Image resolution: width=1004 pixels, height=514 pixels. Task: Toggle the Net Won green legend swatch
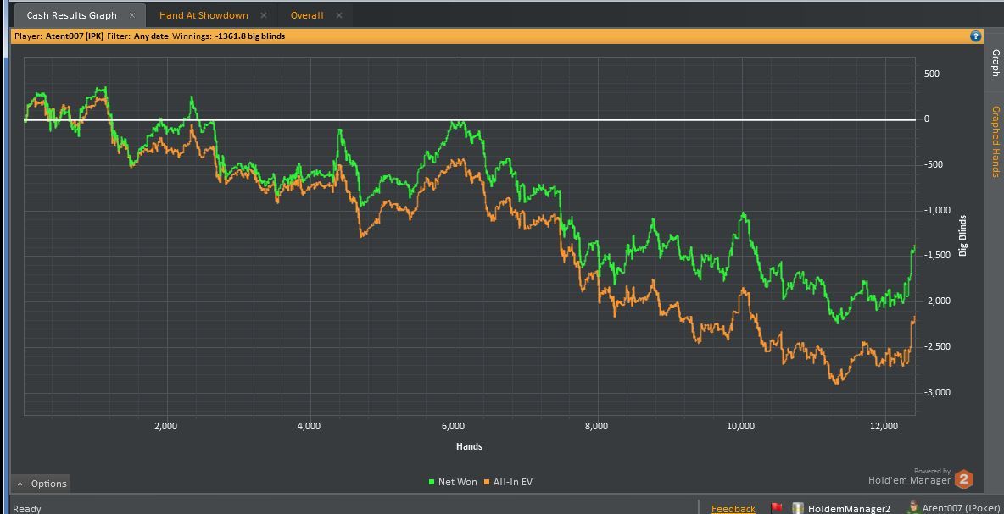coord(432,482)
